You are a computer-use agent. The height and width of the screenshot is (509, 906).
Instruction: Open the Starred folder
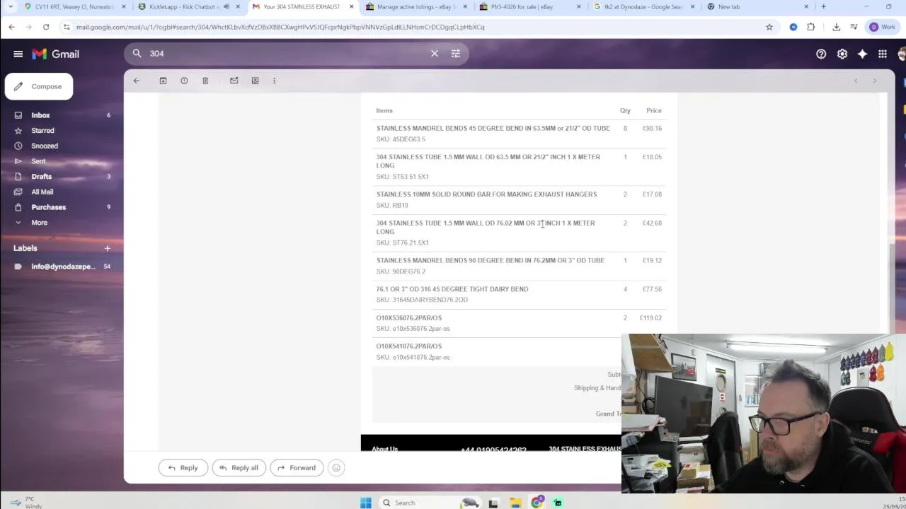pos(42,131)
